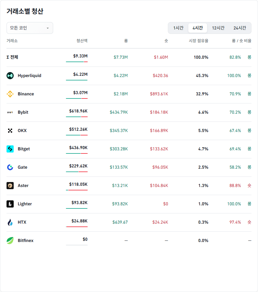Click Binance's short value $893.61K
258x292 pixels.
coord(159,94)
